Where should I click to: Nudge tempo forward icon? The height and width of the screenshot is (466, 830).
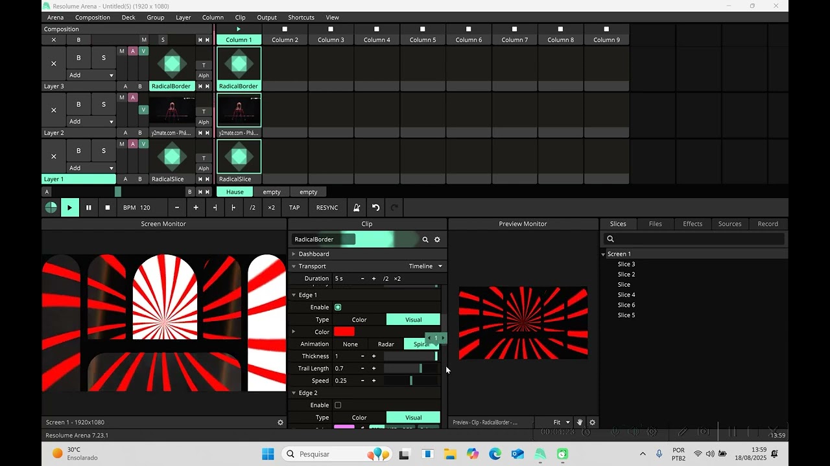tap(233, 208)
